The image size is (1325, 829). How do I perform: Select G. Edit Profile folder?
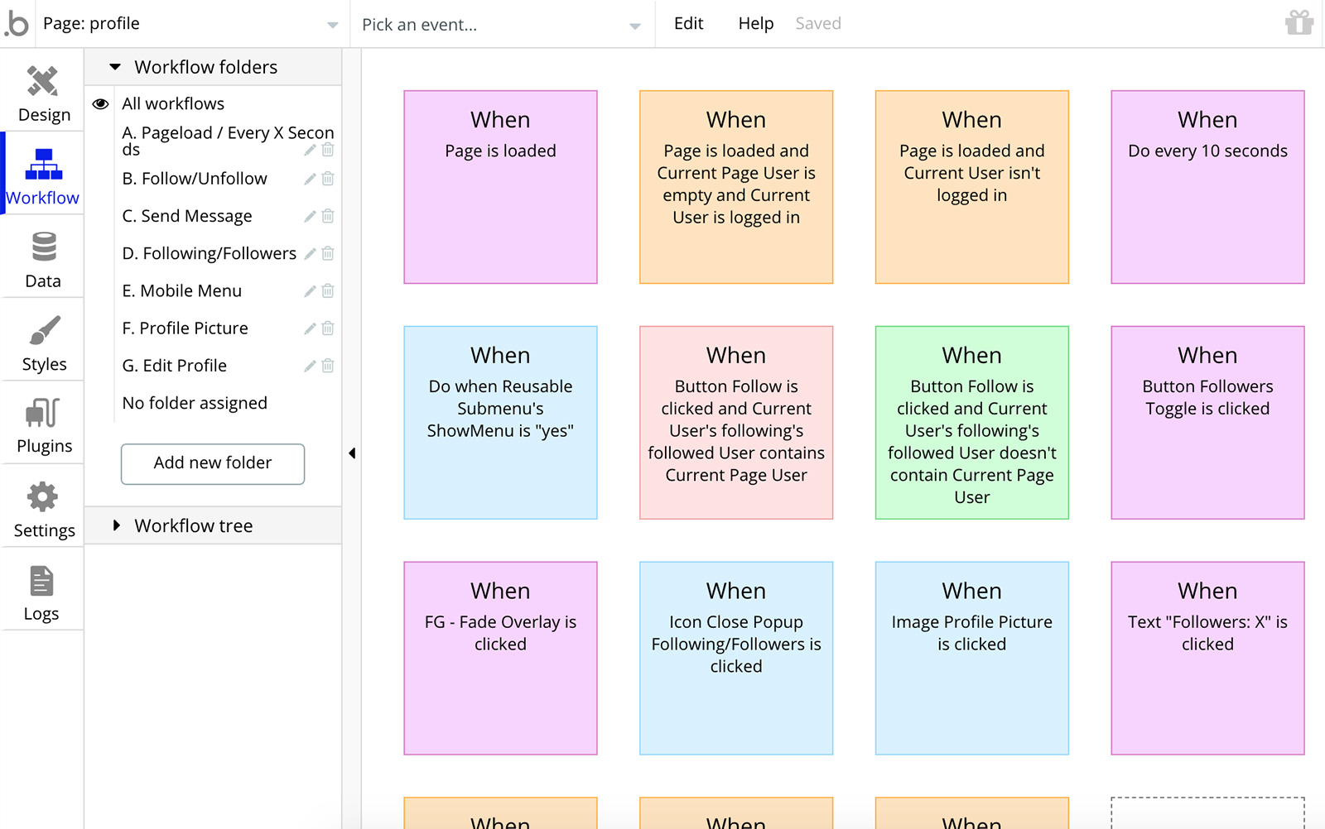tap(175, 366)
